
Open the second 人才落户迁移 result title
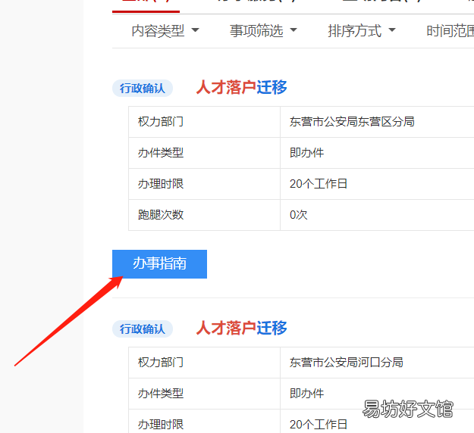(241, 328)
